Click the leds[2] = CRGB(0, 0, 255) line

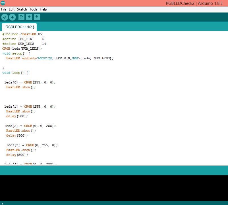30,126
